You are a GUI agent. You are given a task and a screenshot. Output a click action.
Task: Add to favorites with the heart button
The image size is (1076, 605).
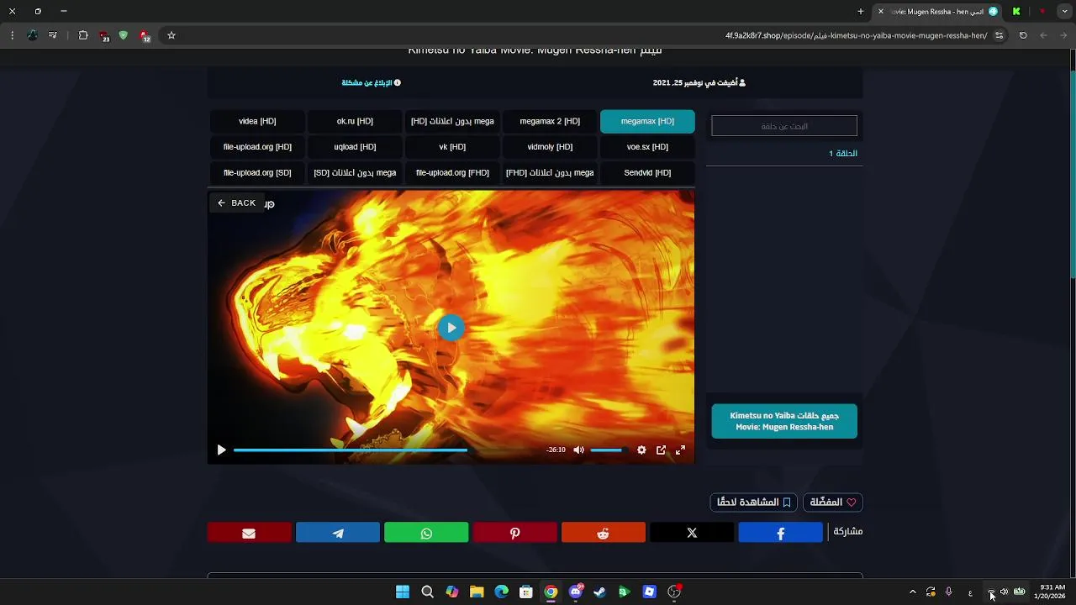[x=833, y=502]
